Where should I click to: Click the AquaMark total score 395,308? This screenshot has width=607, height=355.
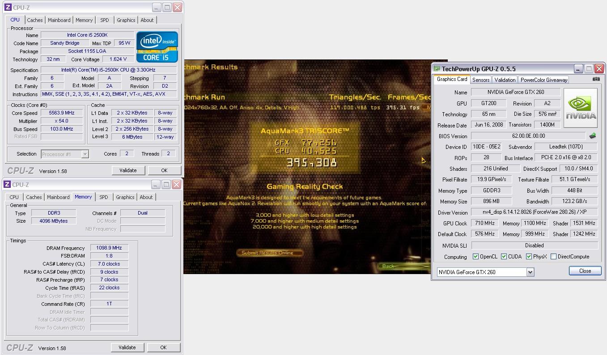tap(312, 163)
